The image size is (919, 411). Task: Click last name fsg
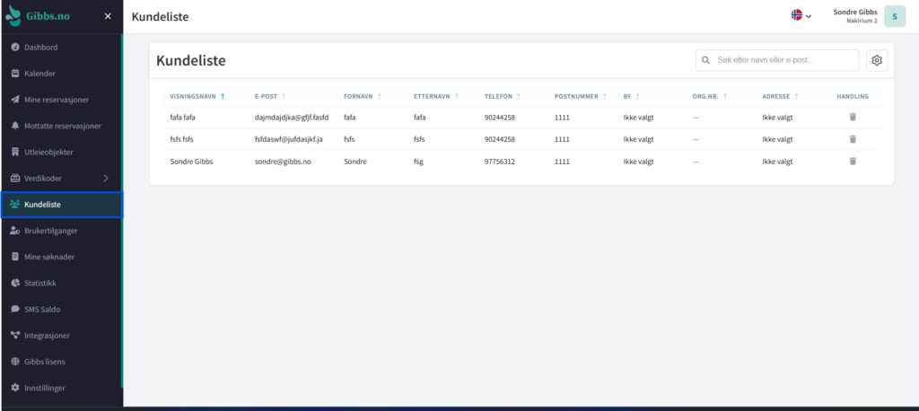point(418,162)
